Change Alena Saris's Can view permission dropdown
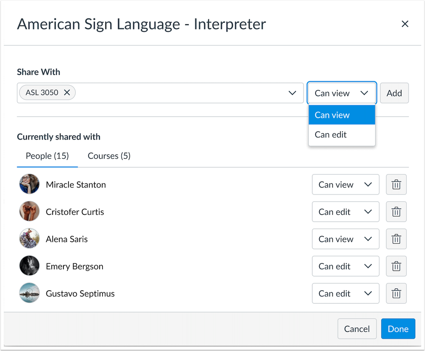 [345, 239]
